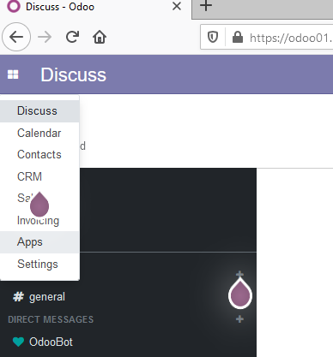Open the Odoo apps grid menu icon
333x357 pixels.
point(13,74)
